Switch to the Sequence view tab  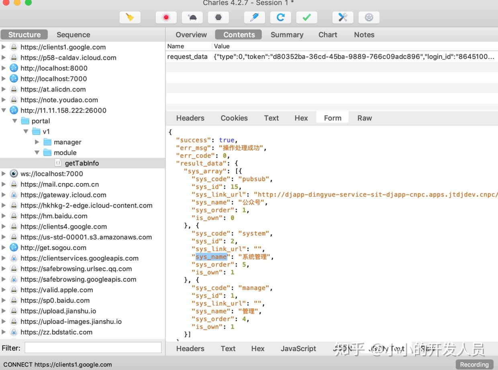pos(73,35)
